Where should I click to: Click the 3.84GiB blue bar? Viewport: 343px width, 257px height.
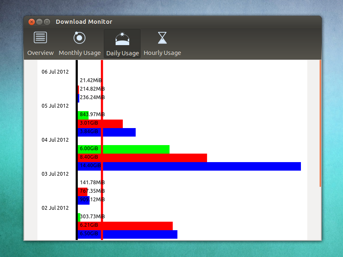pos(107,132)
